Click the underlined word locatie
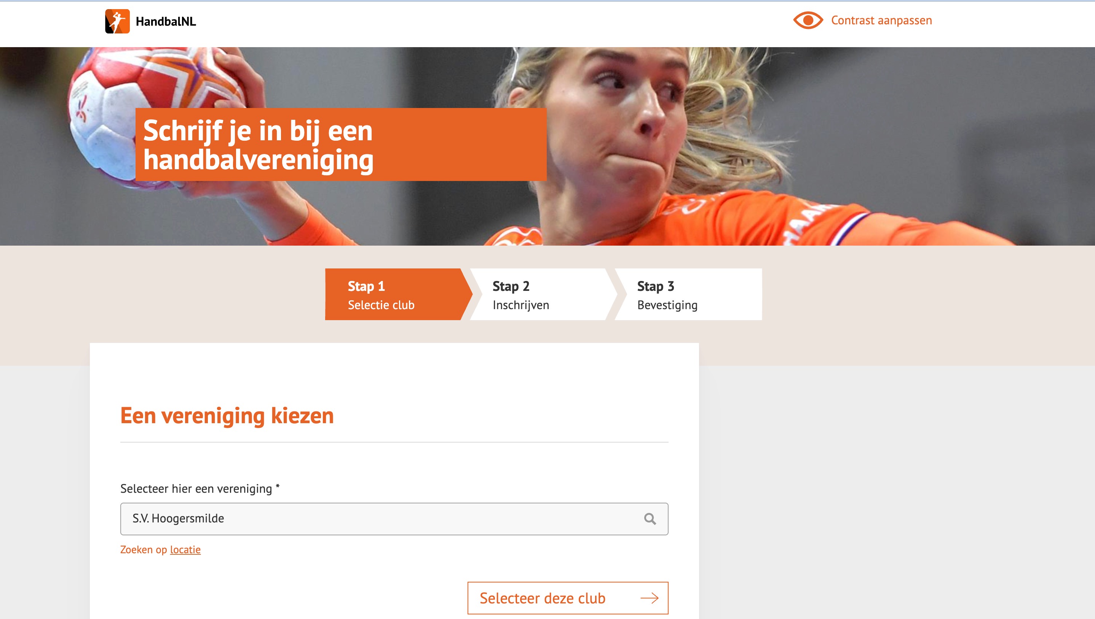The width and height of the screenshot is (1095, 619). pos(185,550)
